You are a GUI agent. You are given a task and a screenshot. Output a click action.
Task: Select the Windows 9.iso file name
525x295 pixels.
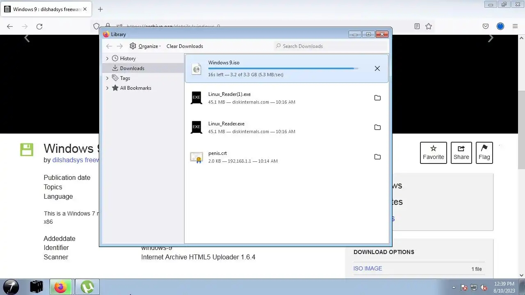point(224,63)
